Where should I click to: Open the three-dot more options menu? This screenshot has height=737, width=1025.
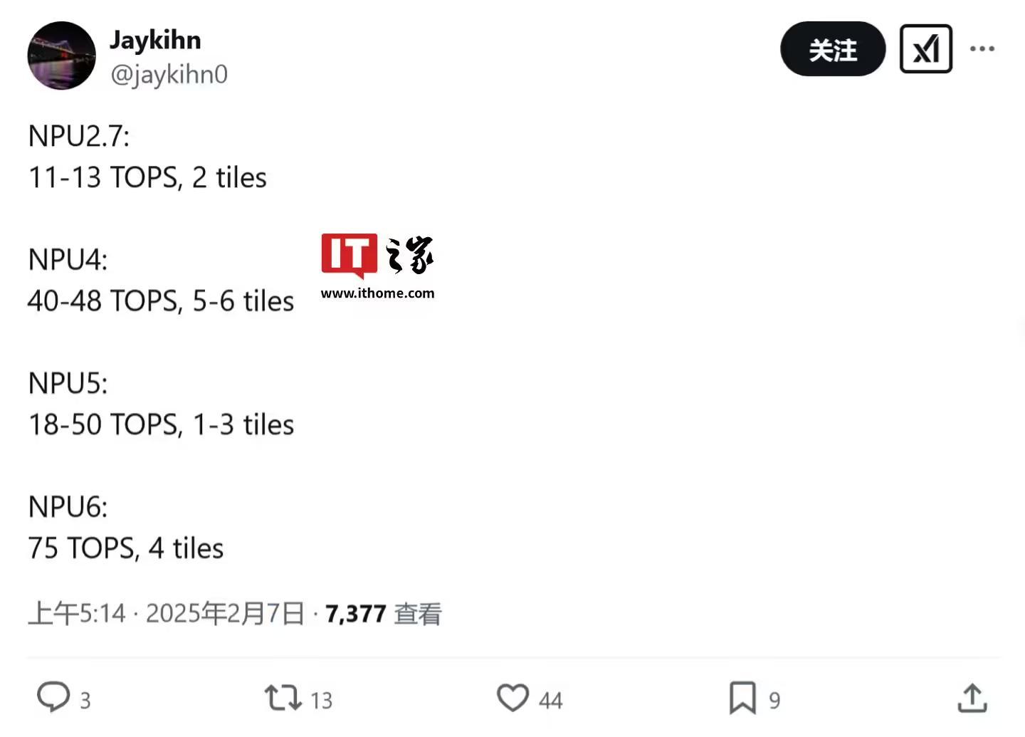(x=982, y=49)
